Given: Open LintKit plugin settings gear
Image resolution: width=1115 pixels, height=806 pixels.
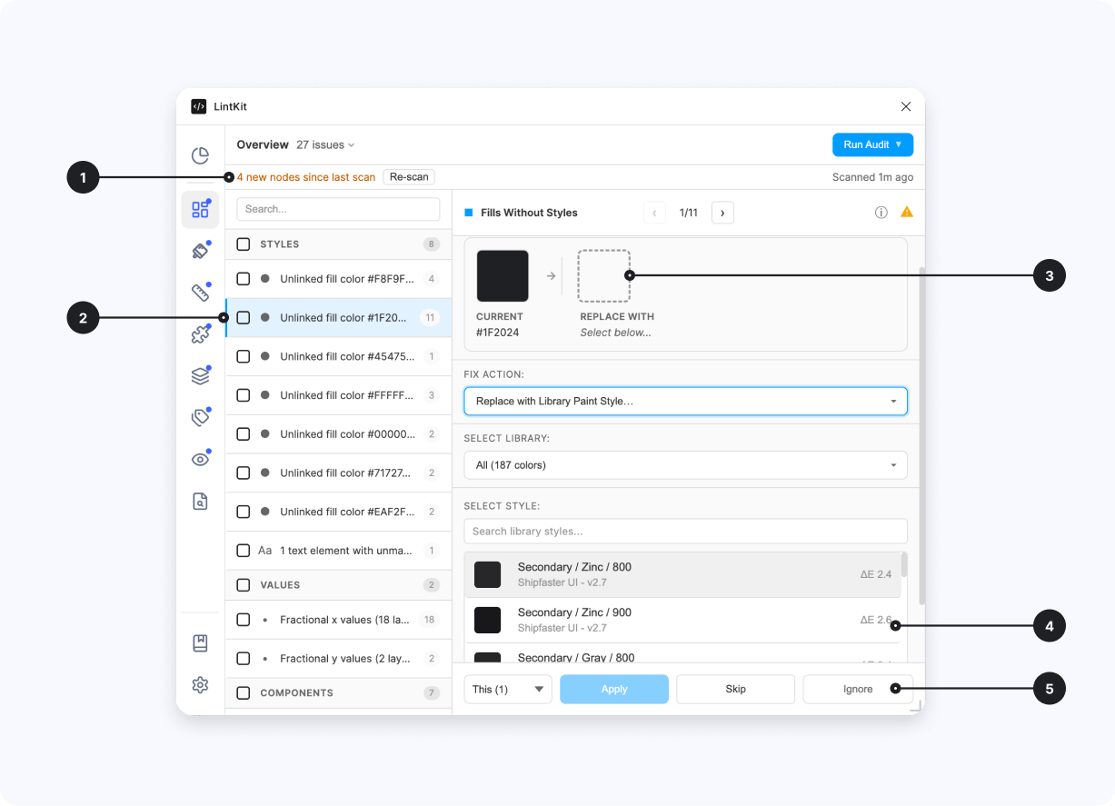Looking at the screenshot, I should click(x=200, y=684).
